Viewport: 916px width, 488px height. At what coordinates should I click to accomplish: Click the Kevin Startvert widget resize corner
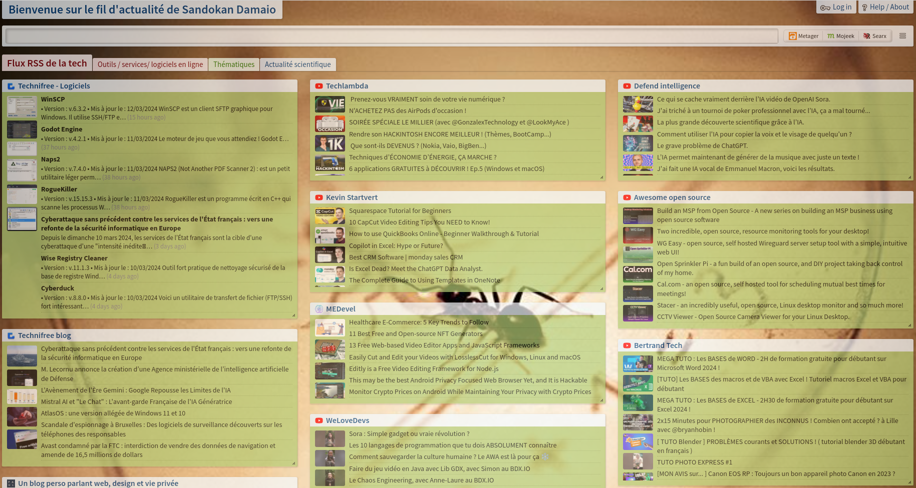tap(601, 288)
